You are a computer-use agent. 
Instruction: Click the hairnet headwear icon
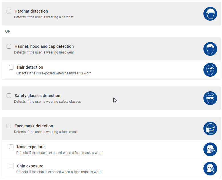210,49
